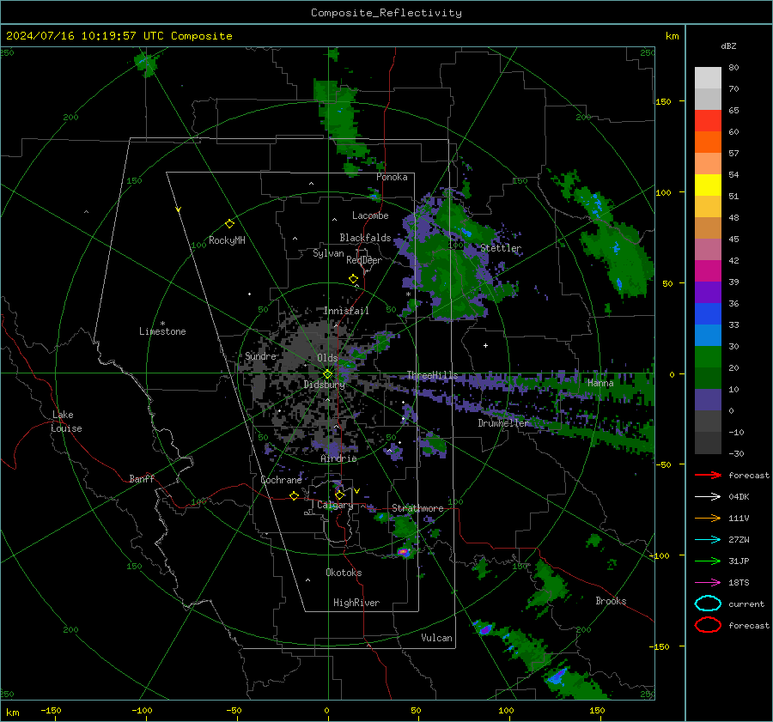Select the cyan 27ZW arrow icon
Image resolution: width=773 pixels, height=722 pixels.
708,539
